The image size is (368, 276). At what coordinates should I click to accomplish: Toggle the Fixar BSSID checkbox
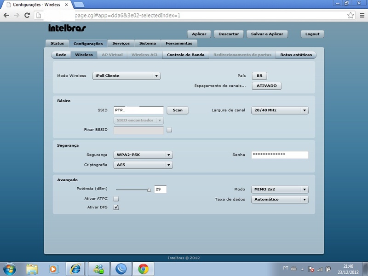[x=169, y=130]
